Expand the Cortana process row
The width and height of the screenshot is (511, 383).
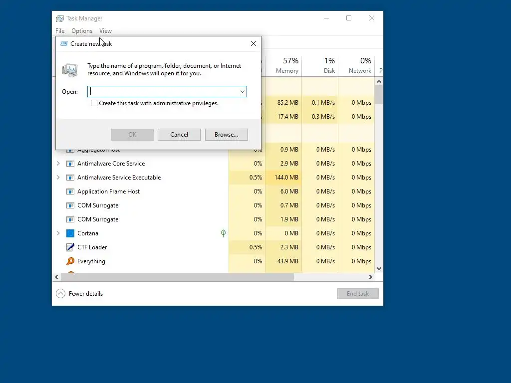coord(58,233)
